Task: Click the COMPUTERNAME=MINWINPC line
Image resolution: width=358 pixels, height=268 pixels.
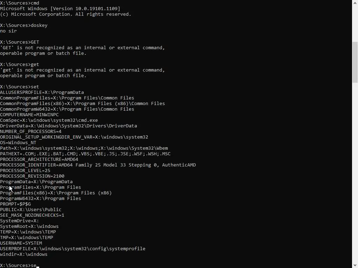Action: click(x=29, y=115)
